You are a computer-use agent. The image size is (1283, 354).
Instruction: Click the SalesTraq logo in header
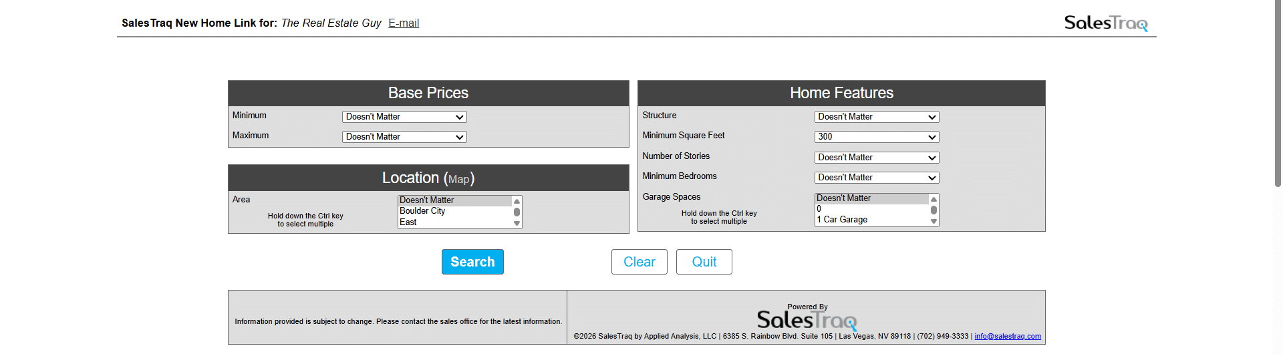click(1106, 23)
